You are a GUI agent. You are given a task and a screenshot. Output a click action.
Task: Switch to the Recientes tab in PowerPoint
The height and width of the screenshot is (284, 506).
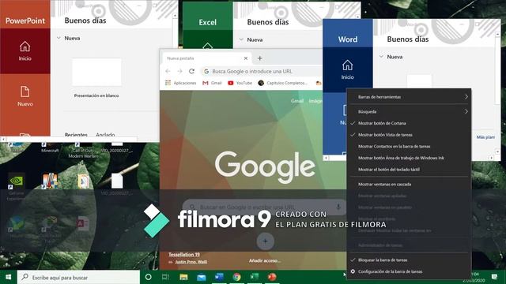[76, 135]
